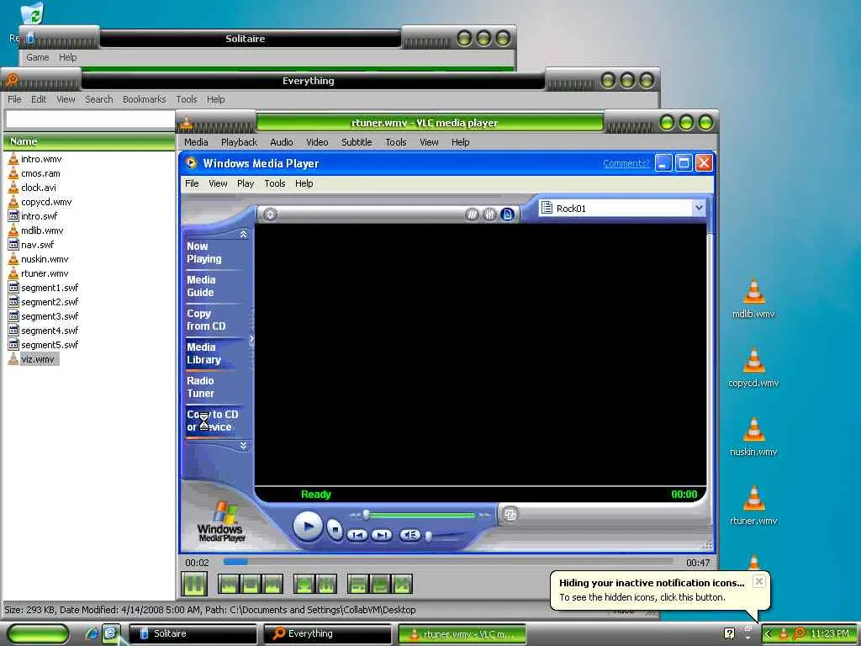Toggle VLC loop mode button
This screenshot has width=861, height=646.
pos(380,584)
